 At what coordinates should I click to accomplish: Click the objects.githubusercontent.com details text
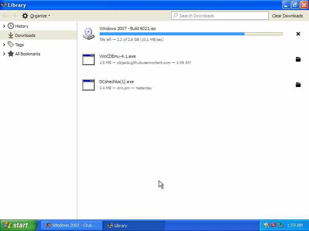coord(145,63)
